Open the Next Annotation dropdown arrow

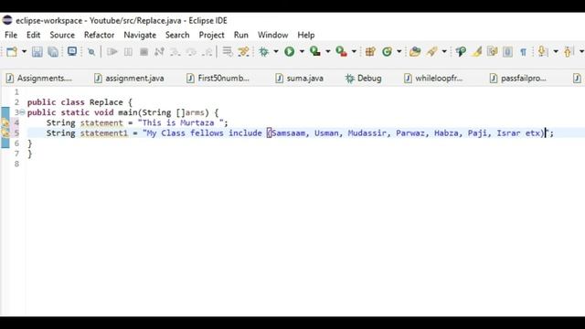pyautogui.click(x=556, y=51)
